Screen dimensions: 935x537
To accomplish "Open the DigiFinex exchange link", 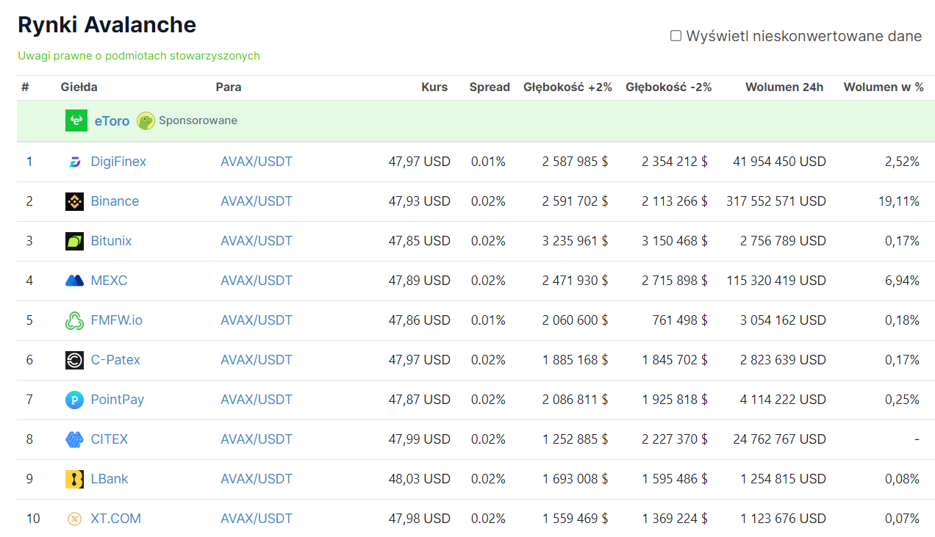I will [118, 162].
